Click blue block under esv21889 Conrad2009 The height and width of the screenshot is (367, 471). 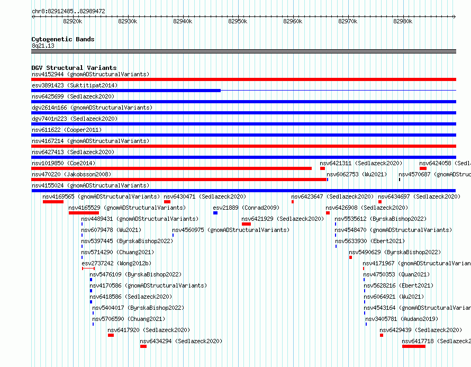coord(215,213)
